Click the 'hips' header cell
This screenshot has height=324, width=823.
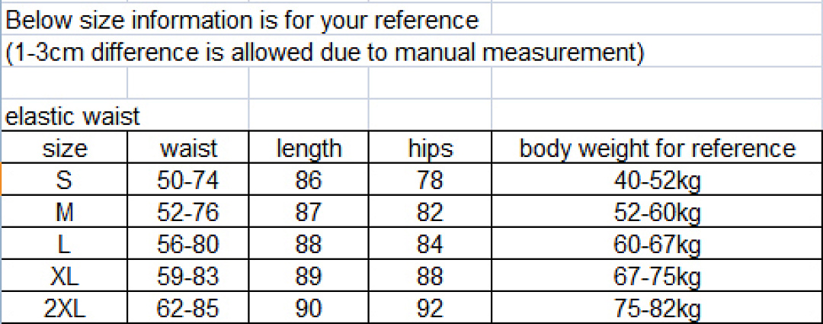point(430,149)
